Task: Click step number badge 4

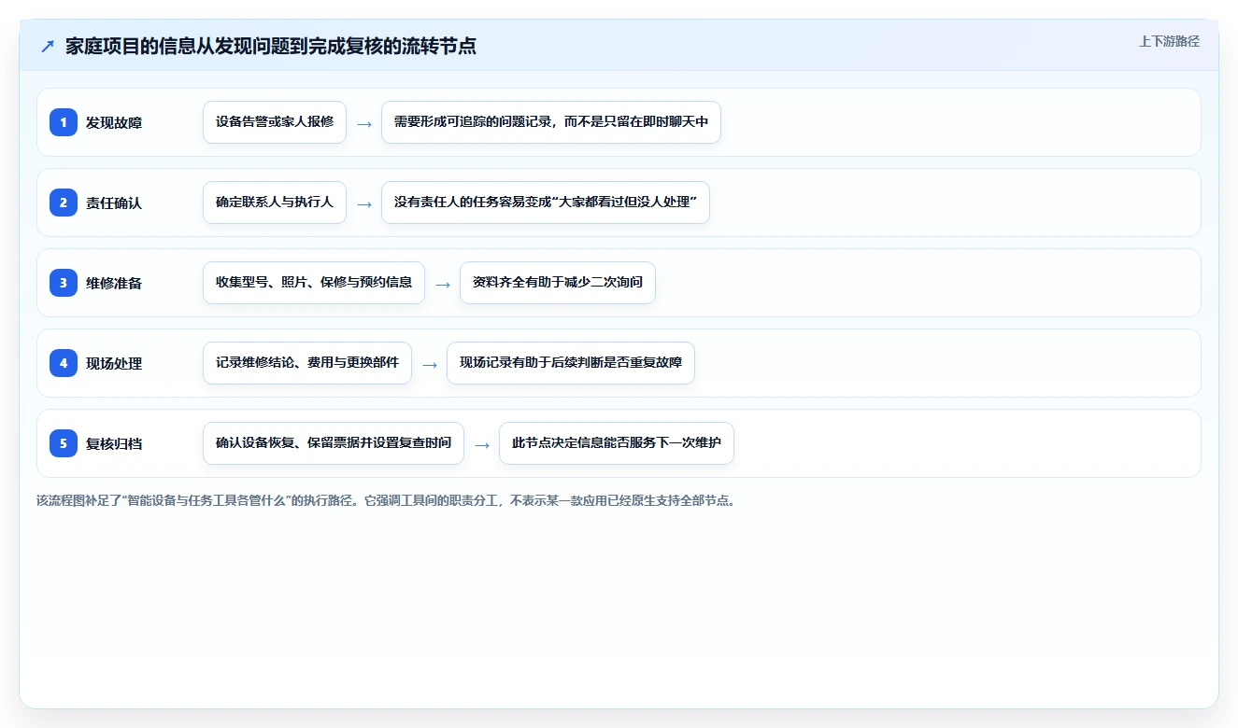Action: tap(64, 363)
